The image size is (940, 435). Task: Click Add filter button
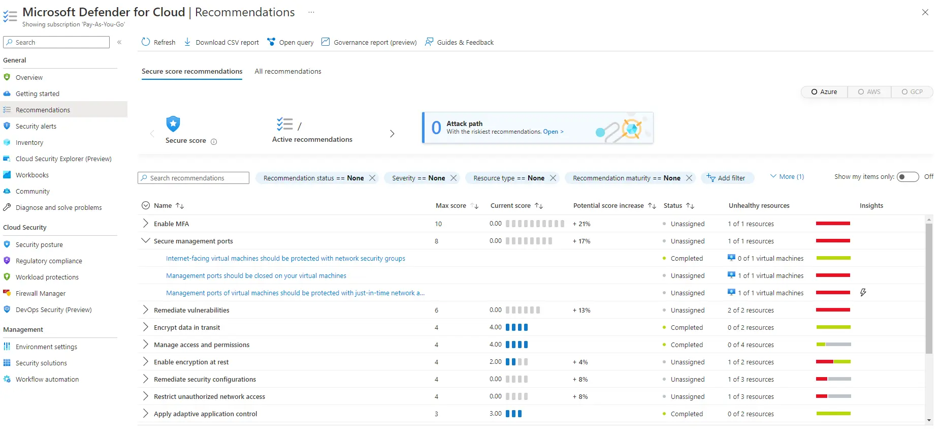click(x=727, y=178)
